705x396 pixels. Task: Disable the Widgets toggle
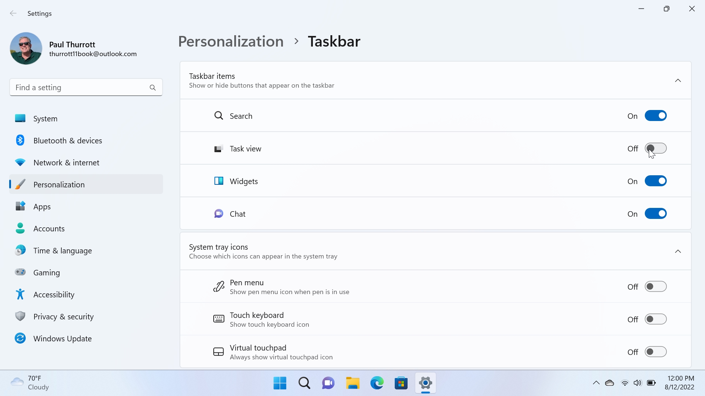tap(655, 181)
